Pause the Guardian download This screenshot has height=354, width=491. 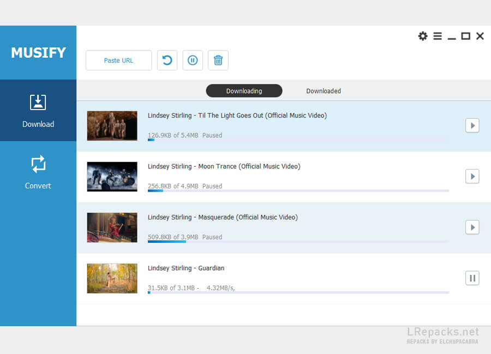pos(472,278)
